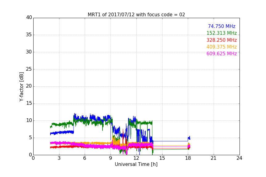Click the y-axis tick label 25
This screenshot has height=177, width=266.
pyautogui.click(x=29, y=69)
